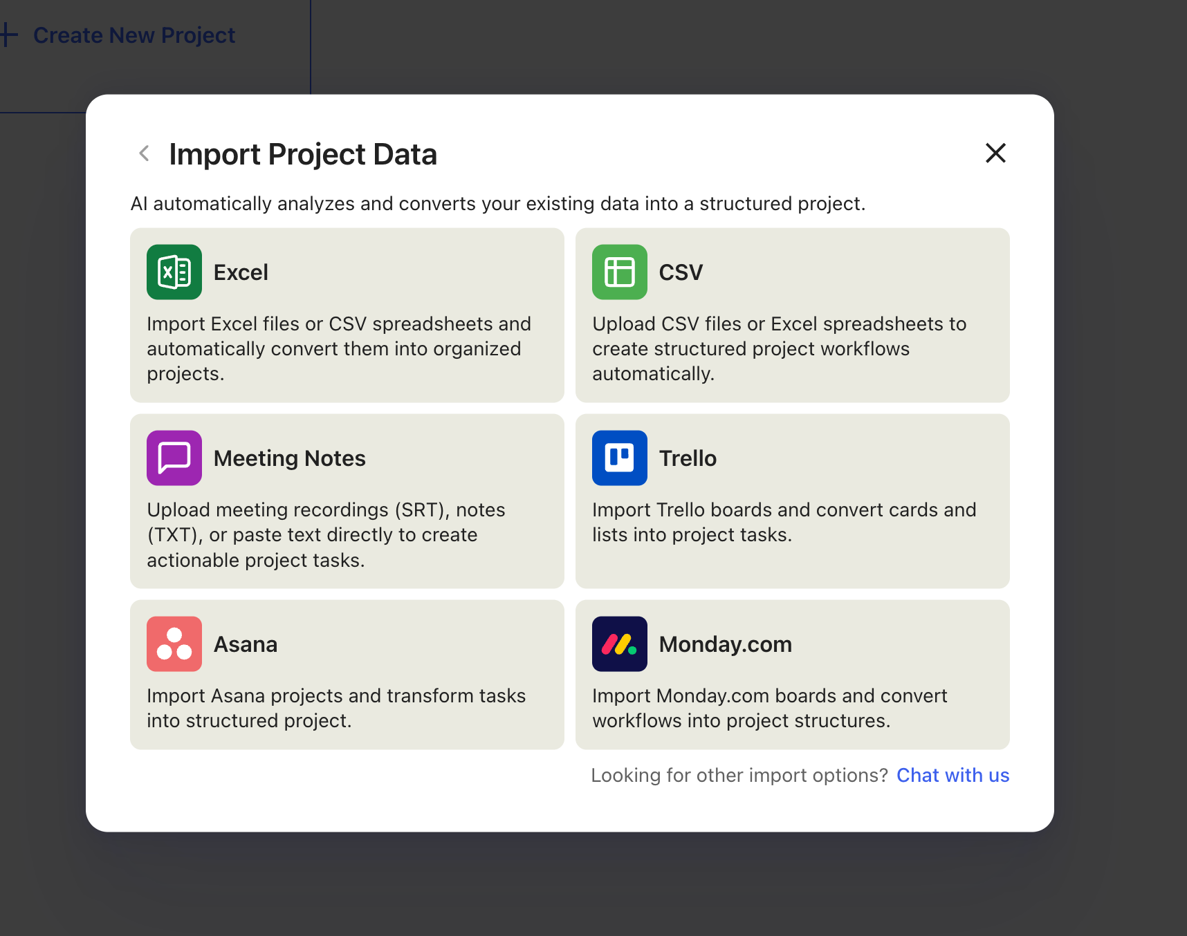Click the Monday.com logo icon
Screen dimensions: 1187x936
(x=619, y=644)
